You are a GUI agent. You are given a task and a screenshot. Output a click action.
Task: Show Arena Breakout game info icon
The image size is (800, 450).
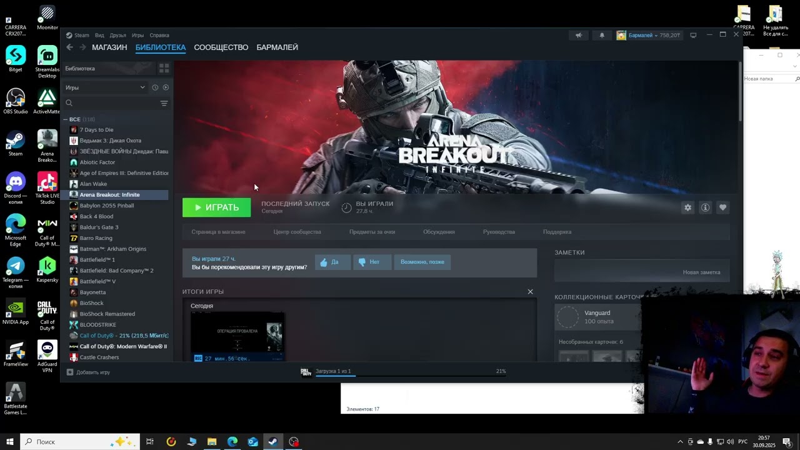click(x=706, y=207)
